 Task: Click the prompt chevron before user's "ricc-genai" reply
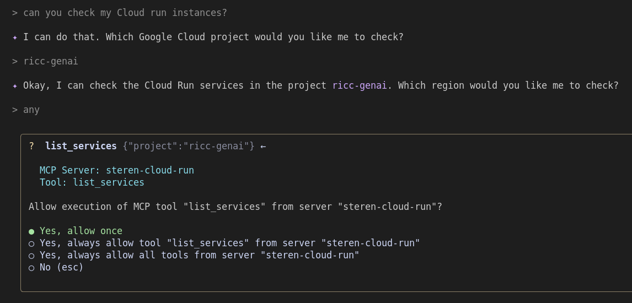pos(15,61)
